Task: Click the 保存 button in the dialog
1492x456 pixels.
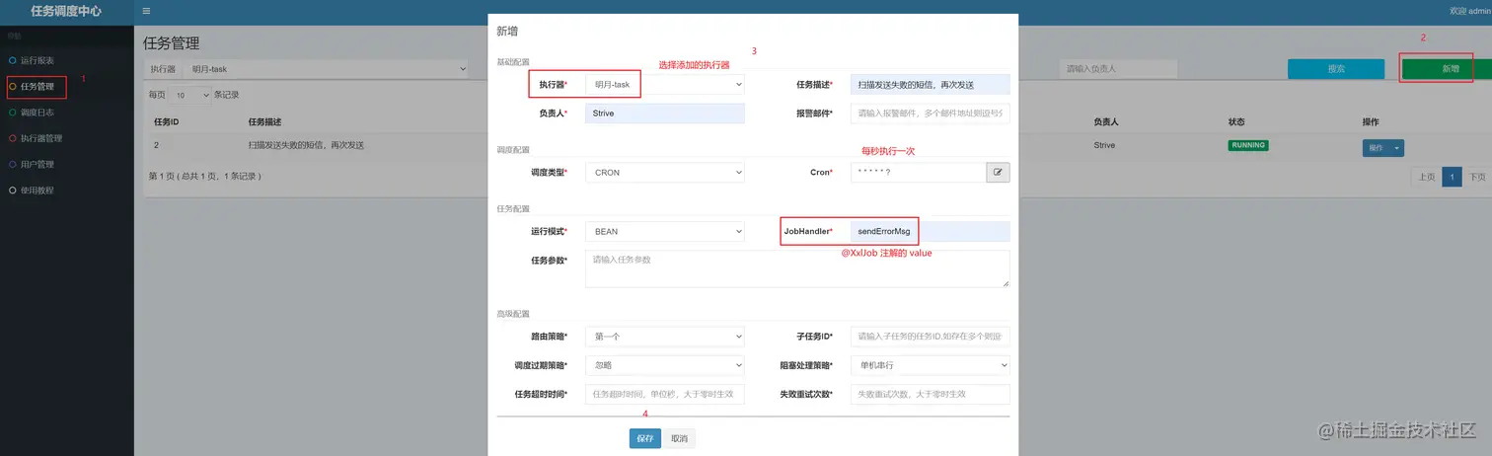Action: [645, 438]
